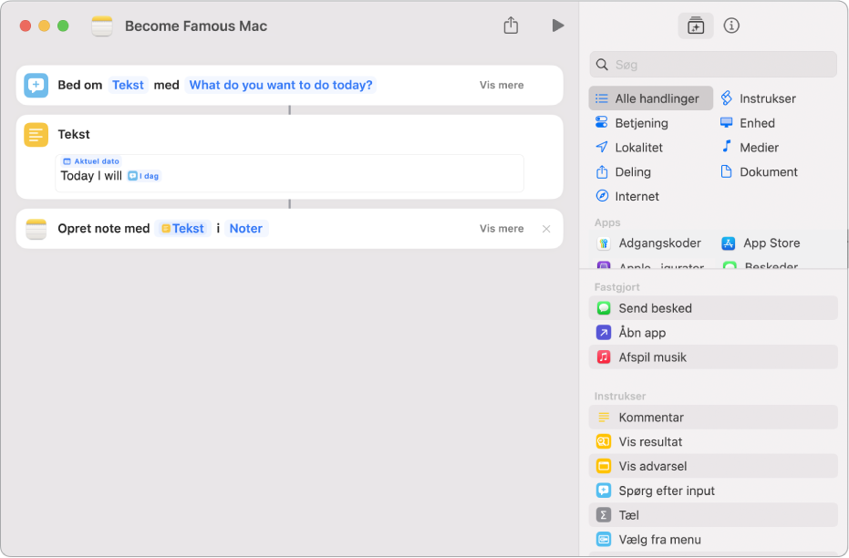Show shortcut details with the info icon

[731, 26]
